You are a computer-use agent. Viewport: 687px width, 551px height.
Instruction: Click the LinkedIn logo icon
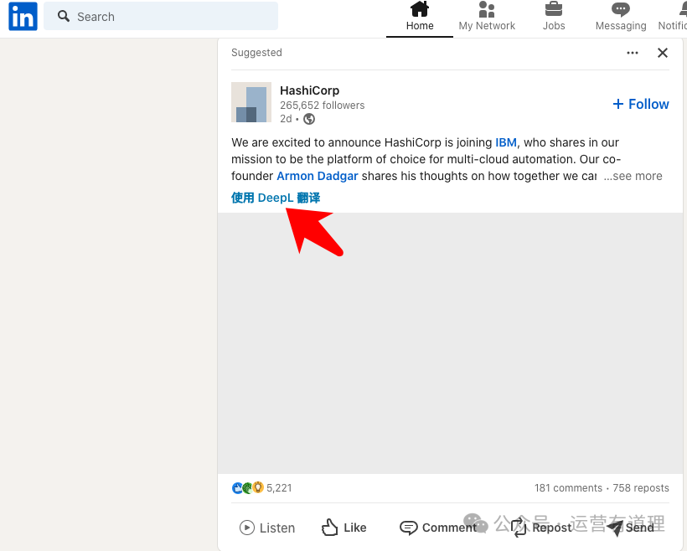pyautogui.click(x=23, y=16)
